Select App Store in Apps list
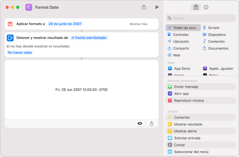Viewport: 239px width, 157px height. click(x=179, y=68)
